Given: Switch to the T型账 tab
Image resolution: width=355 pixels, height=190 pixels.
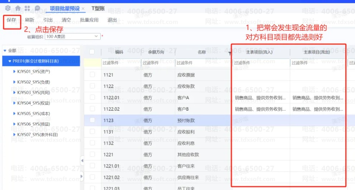Looking at the screenshot, I should coord(98,9).
